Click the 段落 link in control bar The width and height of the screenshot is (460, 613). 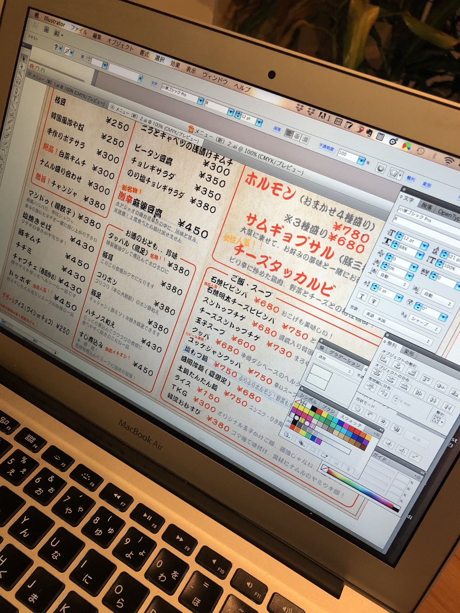pos(277,129)
